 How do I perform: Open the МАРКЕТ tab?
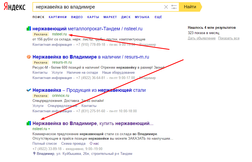[110, 17]
